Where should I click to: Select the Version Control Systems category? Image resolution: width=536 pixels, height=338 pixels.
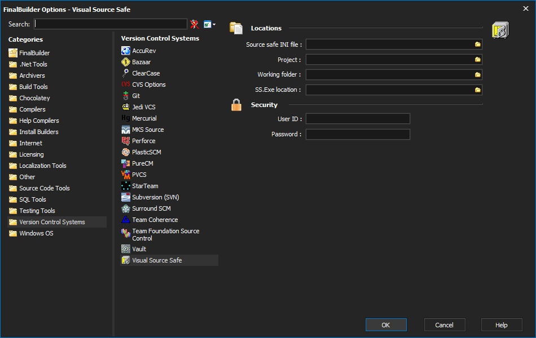click(x=57, y=222)
